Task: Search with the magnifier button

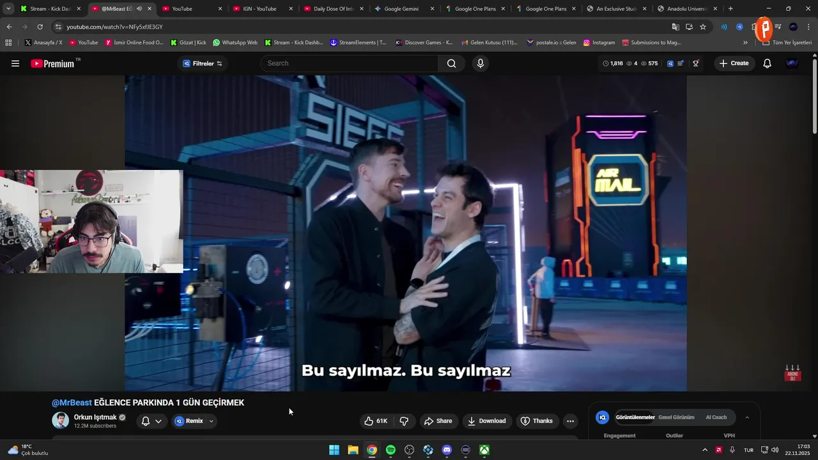Action: (x=452, y=63)
